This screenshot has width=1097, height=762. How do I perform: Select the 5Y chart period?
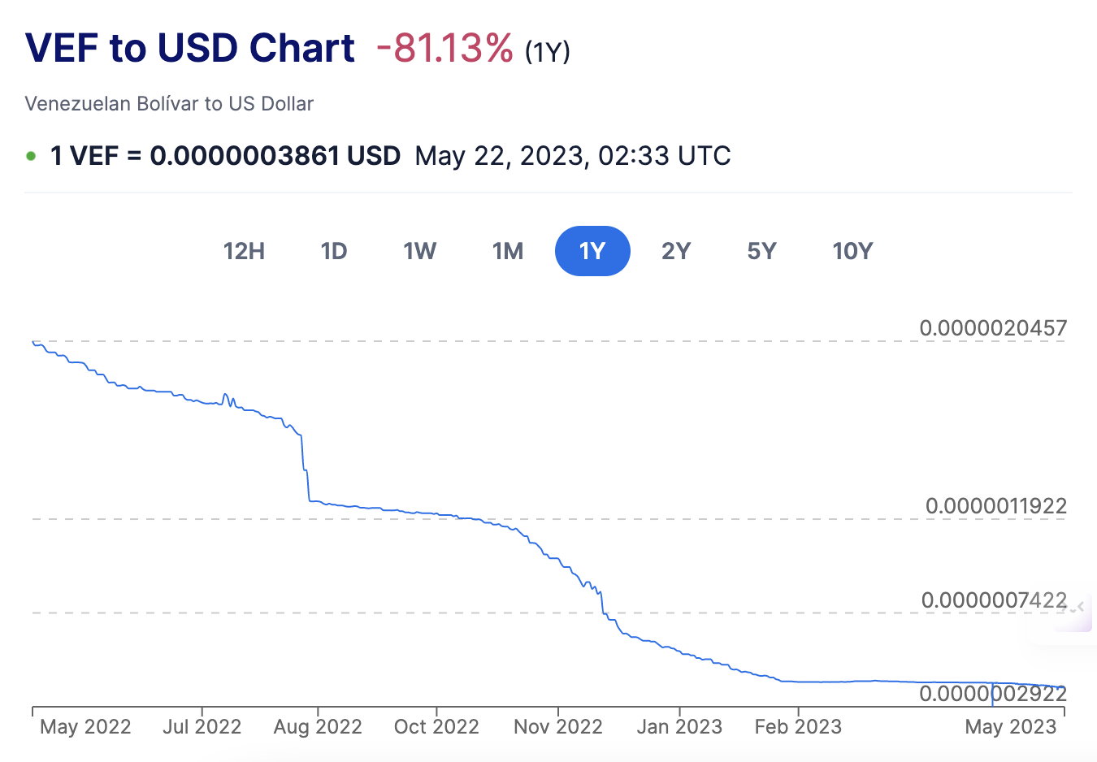pos(762,251)
